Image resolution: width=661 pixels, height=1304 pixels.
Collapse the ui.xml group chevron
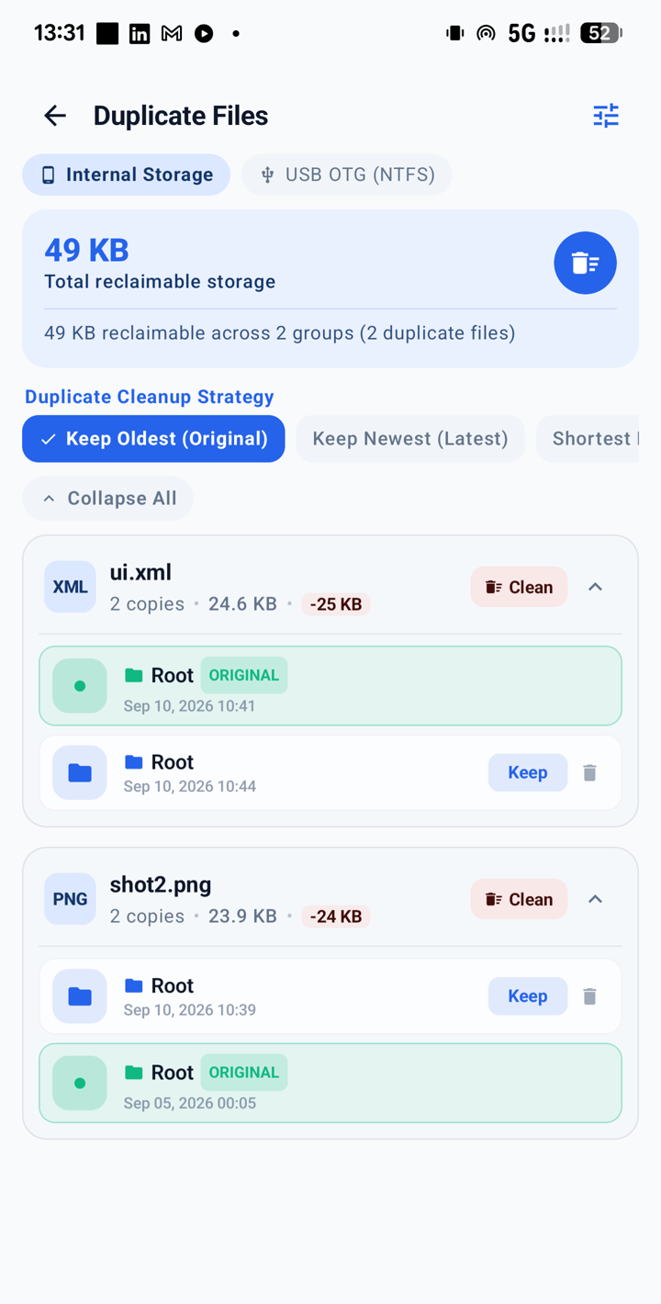tap(595, 587)
